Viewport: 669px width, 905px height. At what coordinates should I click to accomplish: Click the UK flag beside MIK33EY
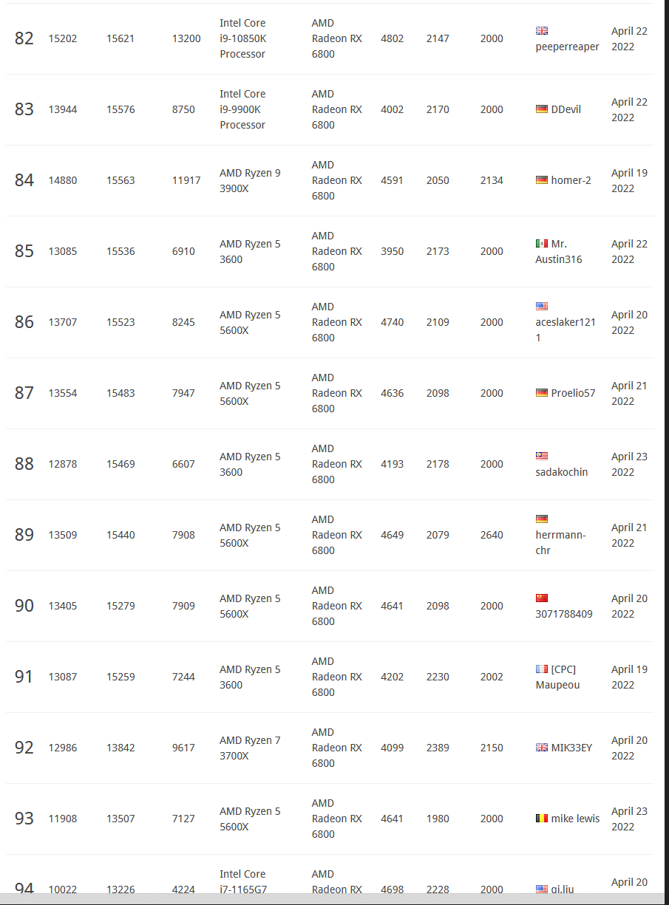[x=542, y=748]
